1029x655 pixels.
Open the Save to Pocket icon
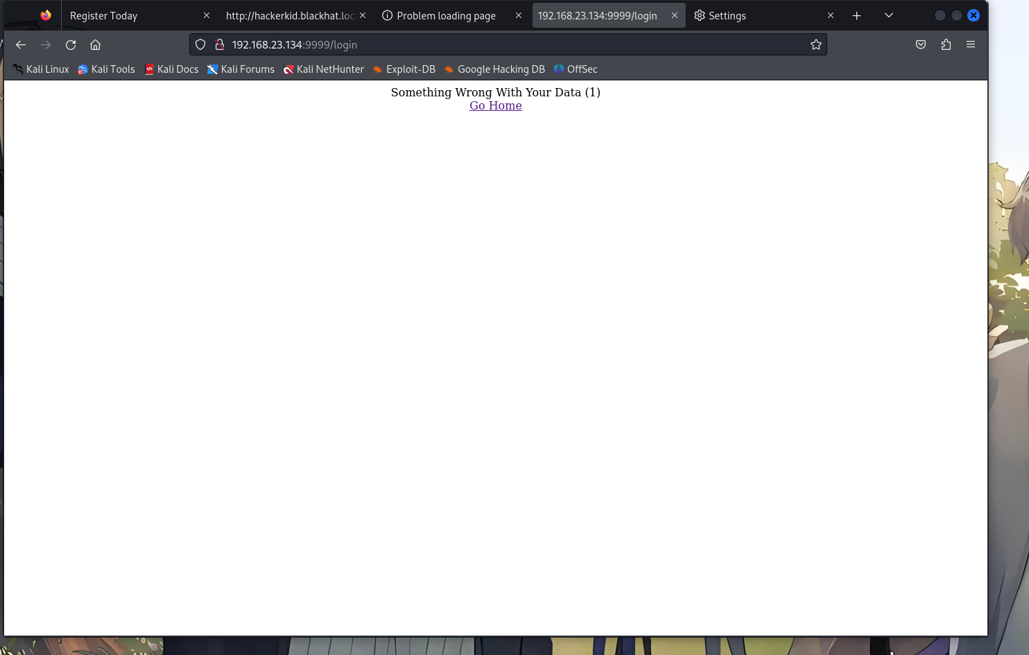click(x=921, y=45)
